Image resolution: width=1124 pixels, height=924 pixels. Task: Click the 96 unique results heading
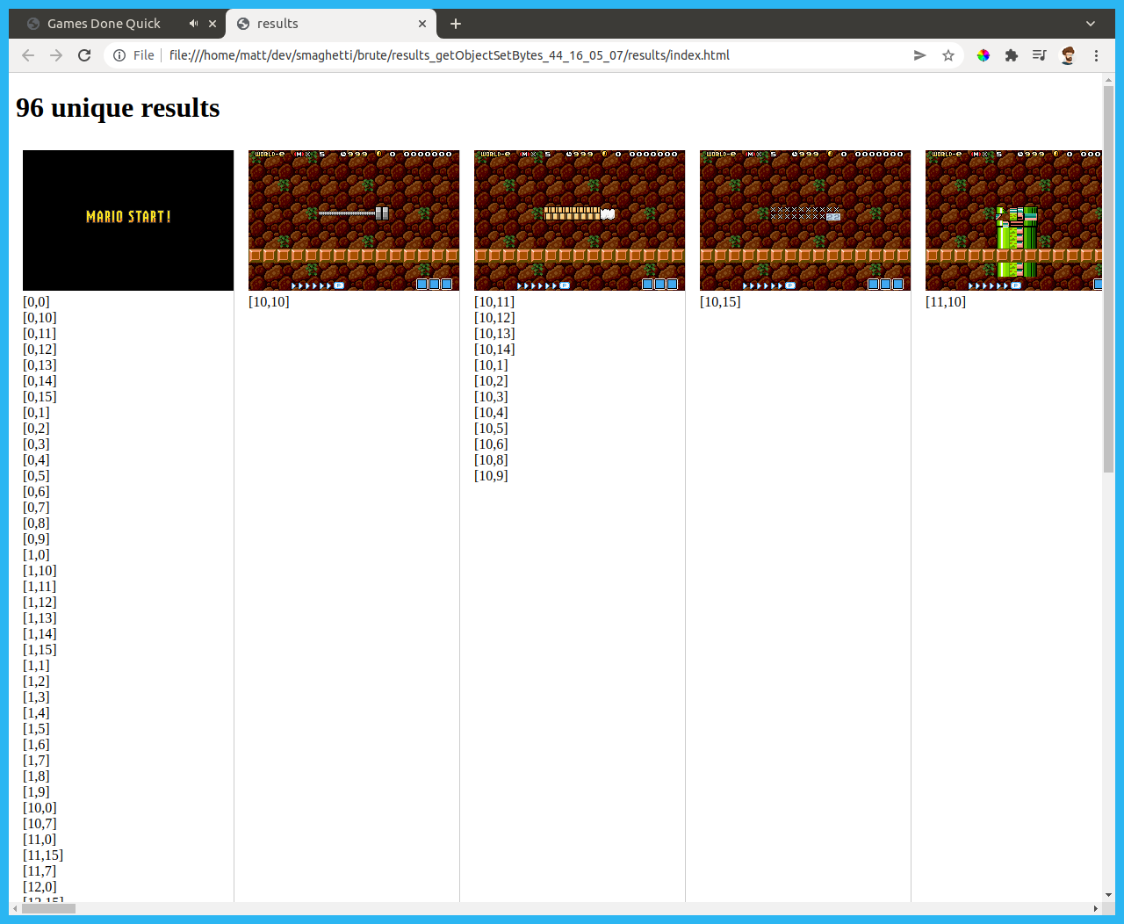click(118, 108)
